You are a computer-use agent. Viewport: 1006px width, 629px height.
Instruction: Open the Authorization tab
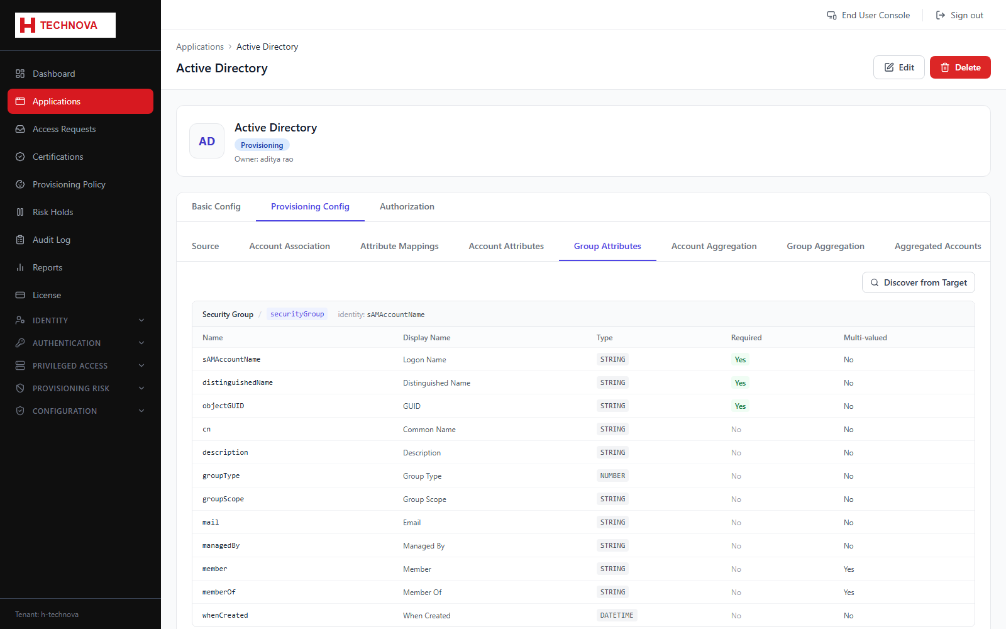[407, 206]
